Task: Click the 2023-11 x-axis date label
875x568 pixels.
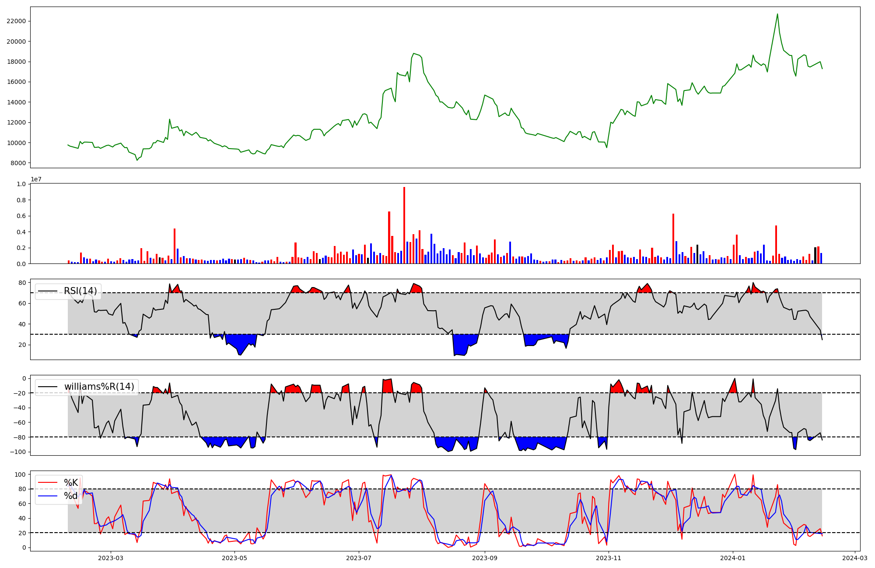Action: [609, 558]
